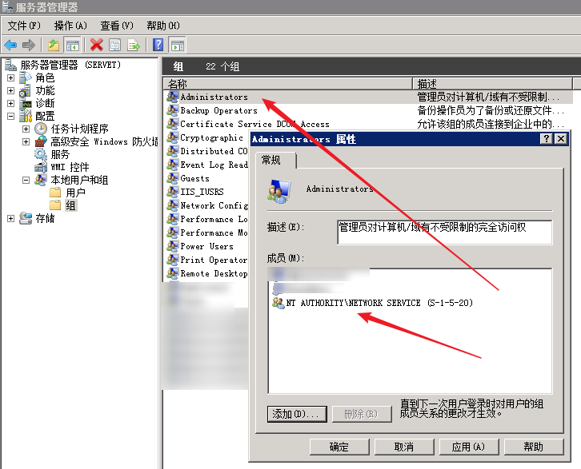The width and height of the screenshot is (581, 469).
Task: Toggle the Show/Hide console tree icon
Action: 73,45
